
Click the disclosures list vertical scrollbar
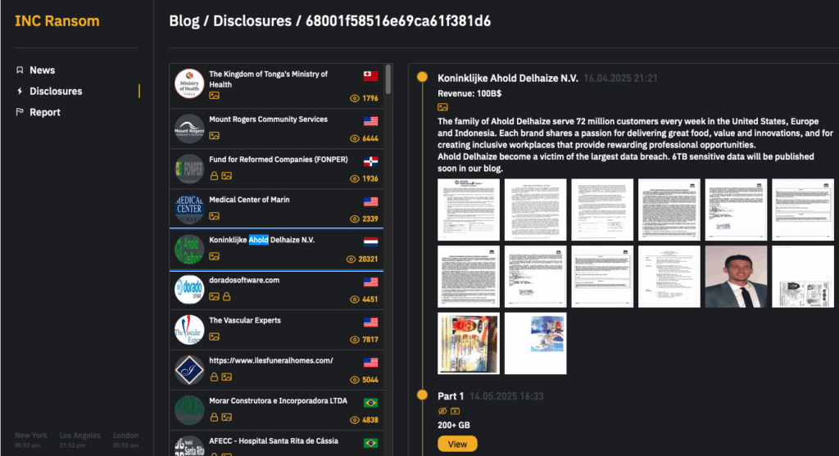pos(388,82)
